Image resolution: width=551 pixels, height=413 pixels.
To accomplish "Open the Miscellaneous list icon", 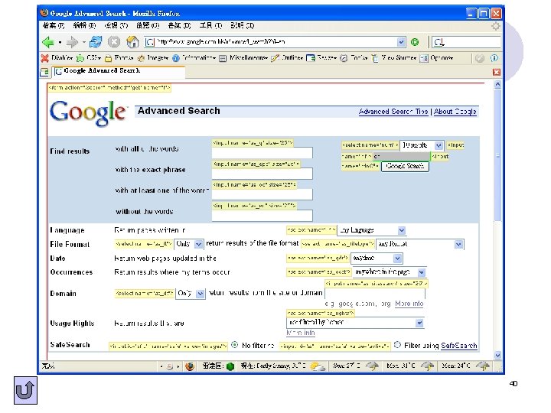I will click(x=223, y=58).
